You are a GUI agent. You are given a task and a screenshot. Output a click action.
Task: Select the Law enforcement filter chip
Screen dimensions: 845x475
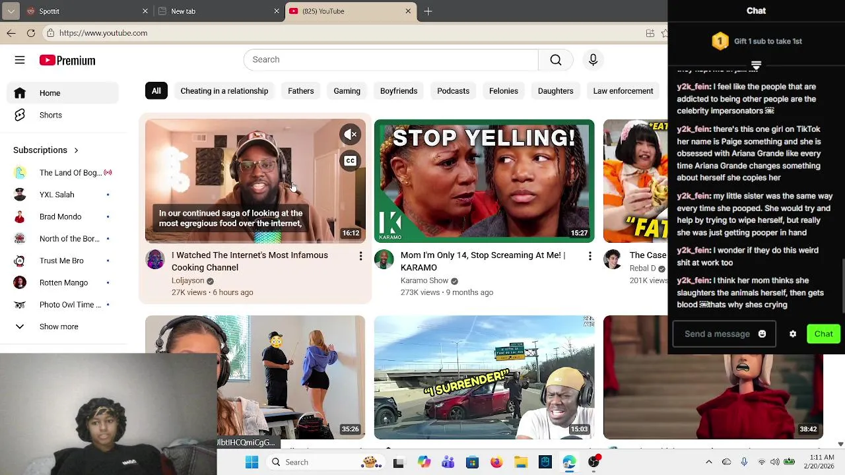click(623, 91)
